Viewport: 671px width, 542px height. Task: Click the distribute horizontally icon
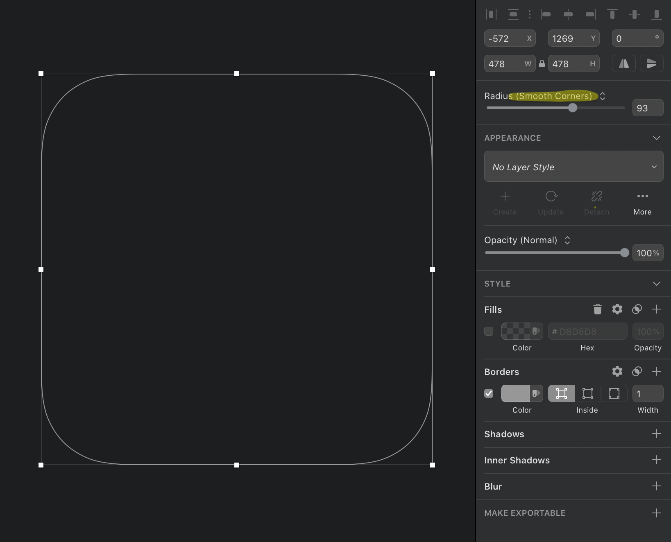pyautogui.click(x=491, y=14)
